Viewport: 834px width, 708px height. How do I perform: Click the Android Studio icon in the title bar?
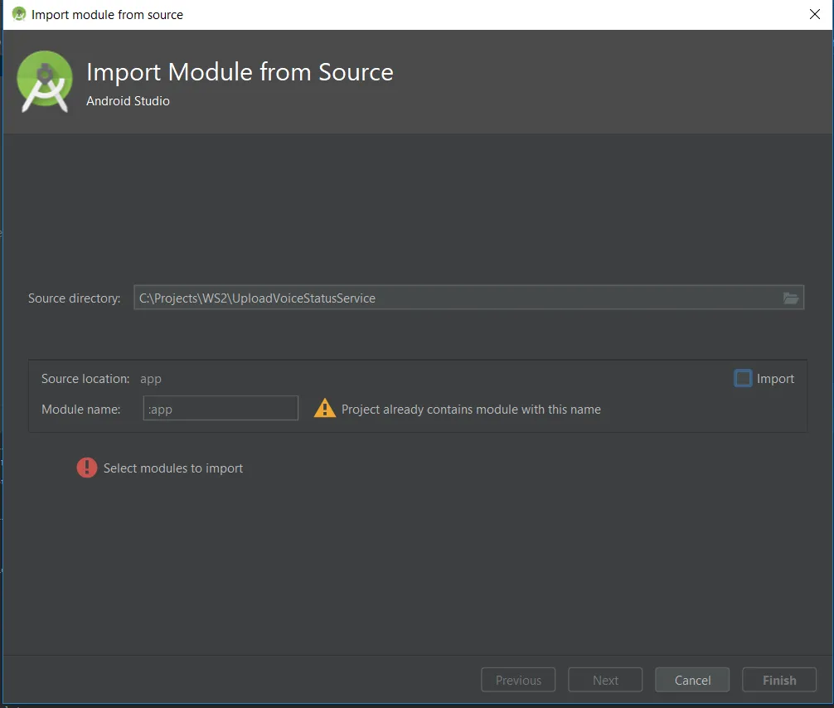19,14
